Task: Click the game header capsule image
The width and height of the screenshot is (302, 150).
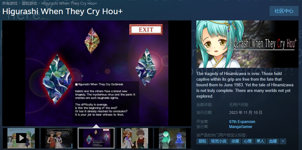Action: (x=247, y=44)
